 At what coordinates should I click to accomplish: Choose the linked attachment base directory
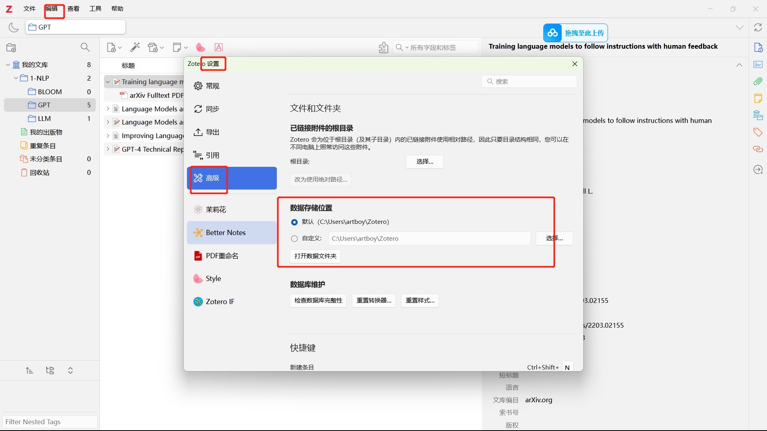(425, 162)
